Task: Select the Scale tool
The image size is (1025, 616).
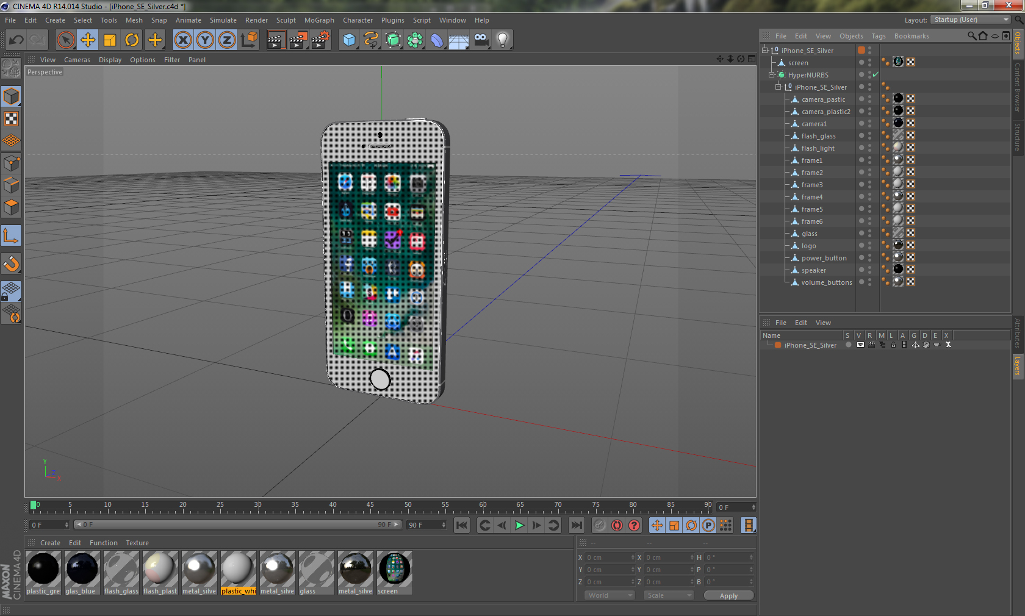Action: [x=110, y=40]
